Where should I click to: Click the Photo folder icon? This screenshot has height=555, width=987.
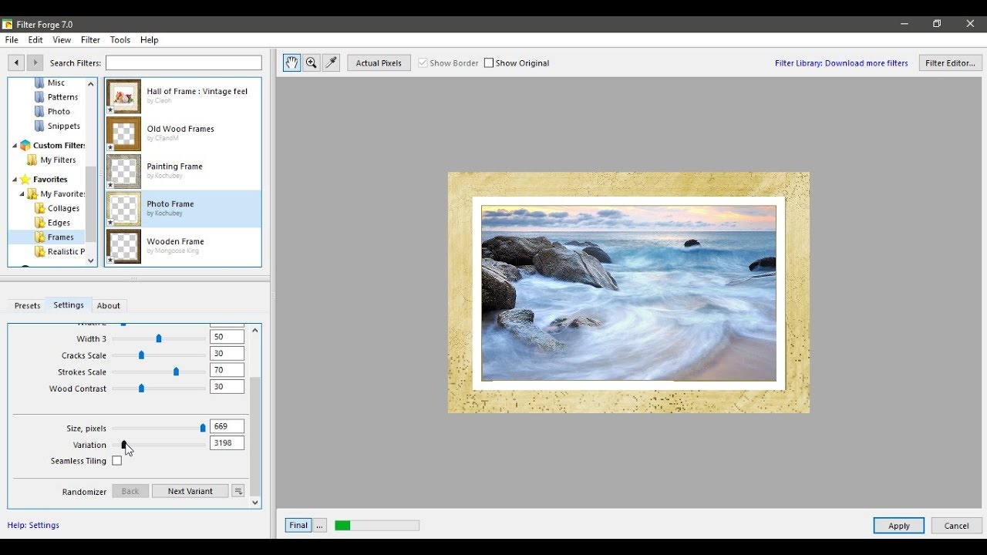coord(40,112)
